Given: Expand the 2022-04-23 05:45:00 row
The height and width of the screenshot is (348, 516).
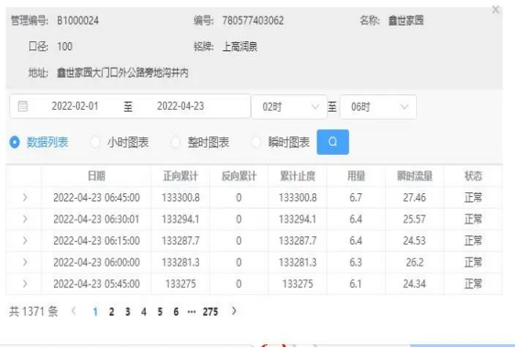Looking at the screenshot, I should (25, 284).
